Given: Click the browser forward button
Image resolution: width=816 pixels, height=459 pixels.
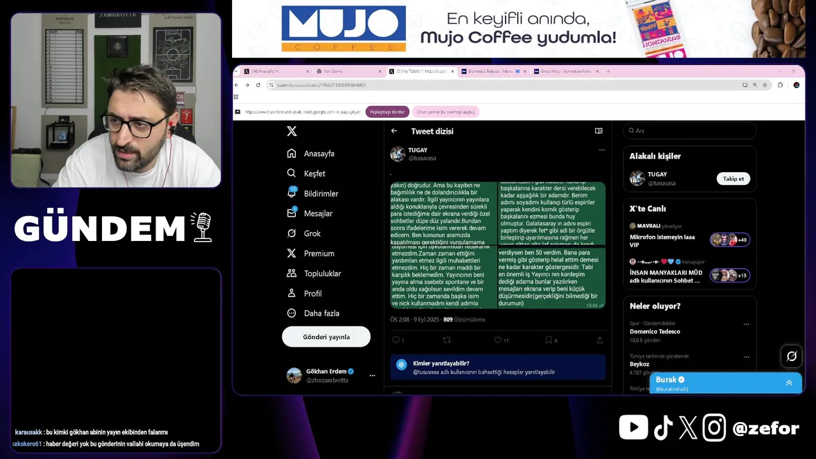Looking at the screenshot, I should 247,85.
